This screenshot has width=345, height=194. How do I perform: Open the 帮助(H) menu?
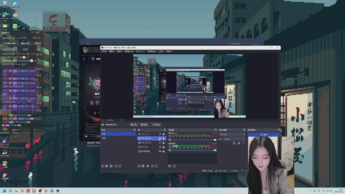pos(169,51)
